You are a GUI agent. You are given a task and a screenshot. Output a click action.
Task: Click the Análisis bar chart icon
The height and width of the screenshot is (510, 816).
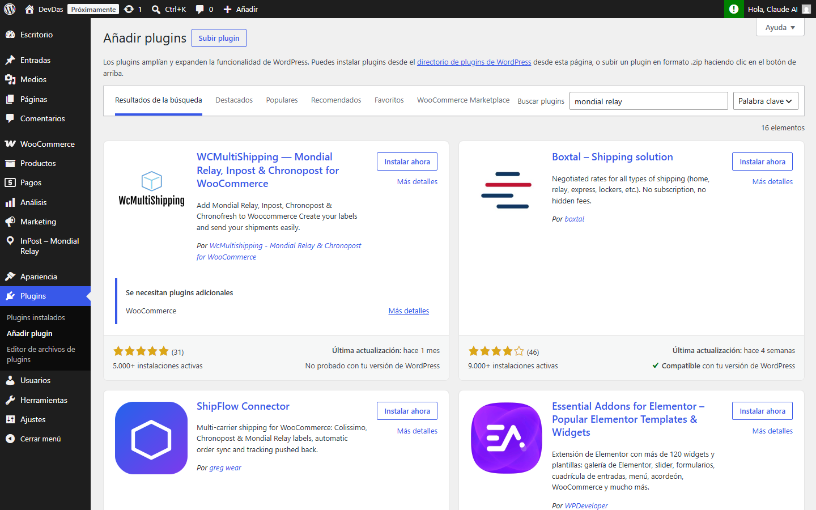[10, 202]
